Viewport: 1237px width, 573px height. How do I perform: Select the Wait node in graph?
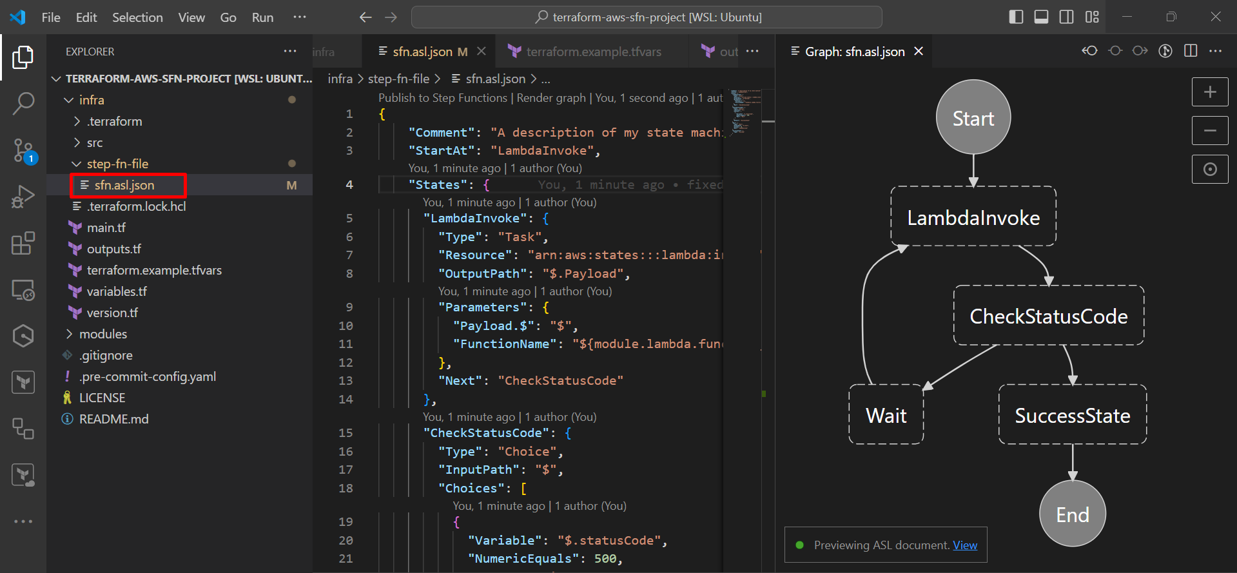point(886,414)
